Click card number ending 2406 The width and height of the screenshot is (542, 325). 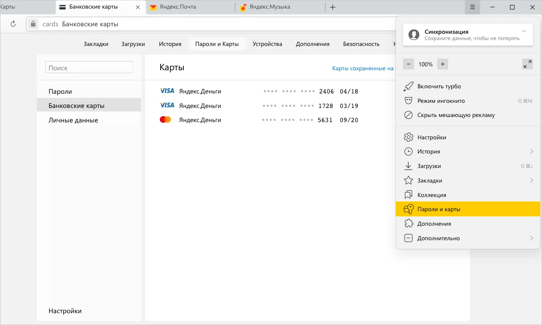pyautogui.click(x=298, y=91)
